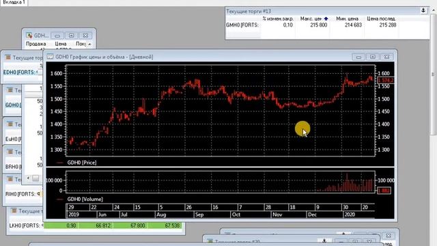Click the Jun label on time axis
Image resolution: width=437 pixels, height=246 pixels.
click(102, 215)
